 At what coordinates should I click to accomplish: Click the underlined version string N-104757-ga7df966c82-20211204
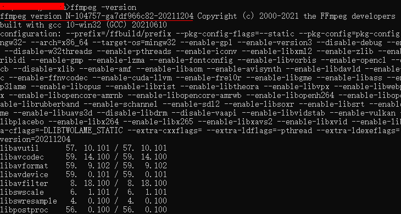(130, 17)
